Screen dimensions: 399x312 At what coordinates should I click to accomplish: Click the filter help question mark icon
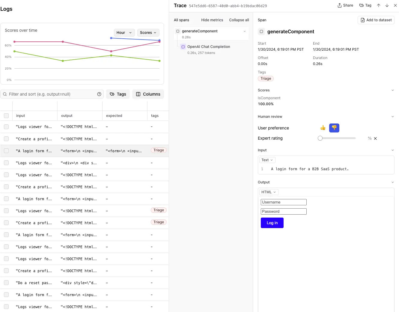pyautogui.click(x=99, y=94)
